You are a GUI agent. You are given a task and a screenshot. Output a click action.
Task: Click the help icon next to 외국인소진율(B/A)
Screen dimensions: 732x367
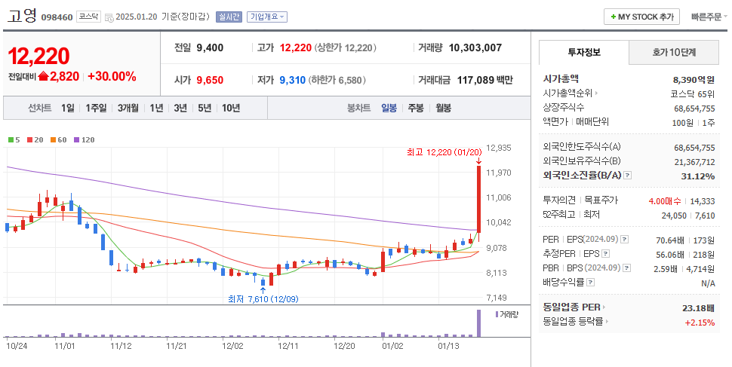tap(628, 176)
